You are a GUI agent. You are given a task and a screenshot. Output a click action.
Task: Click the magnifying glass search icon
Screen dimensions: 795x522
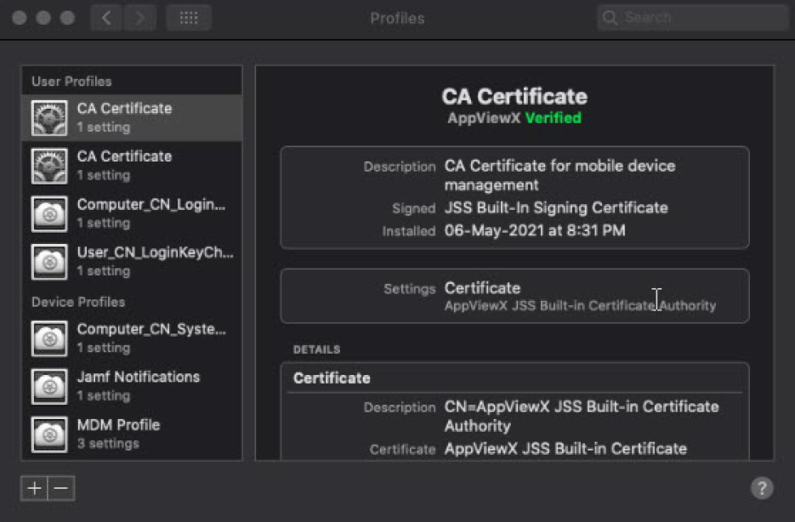click(610, 18)
